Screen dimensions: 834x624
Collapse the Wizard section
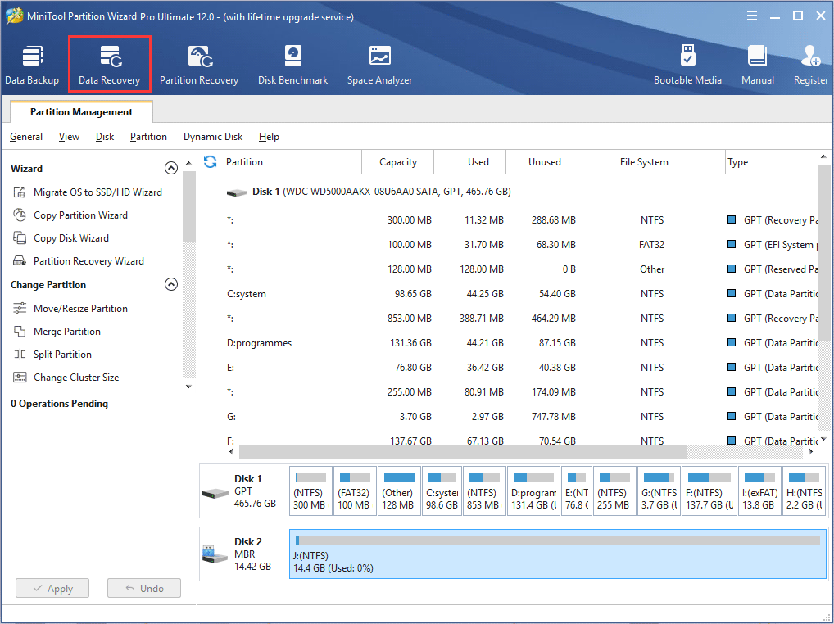[170, 168]
